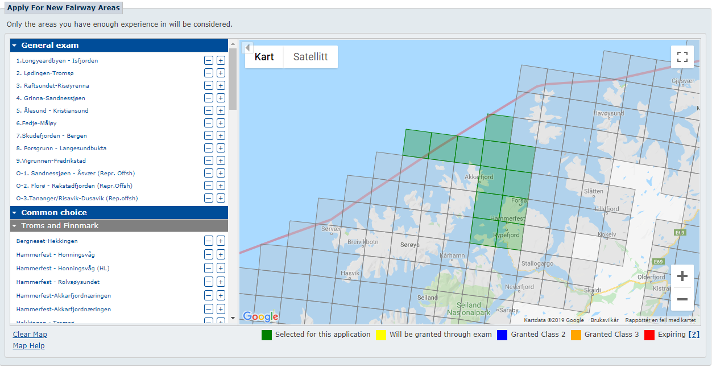712x367 pixels.
Task: Add Fedje-Måløy area with plus icon
Action: pyautogui.click(x=221, y=123)
